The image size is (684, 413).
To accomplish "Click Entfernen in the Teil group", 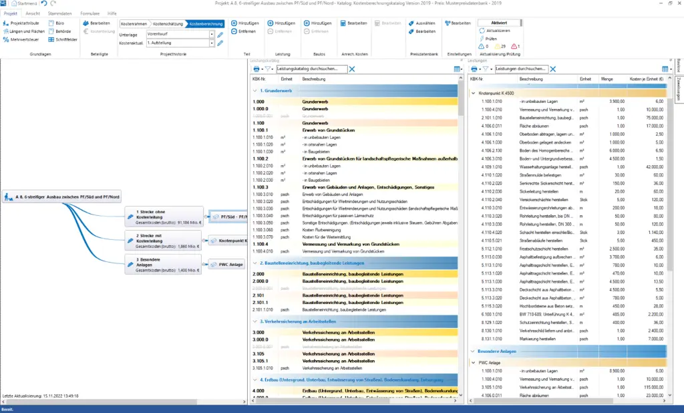I will tap(245, 31).
